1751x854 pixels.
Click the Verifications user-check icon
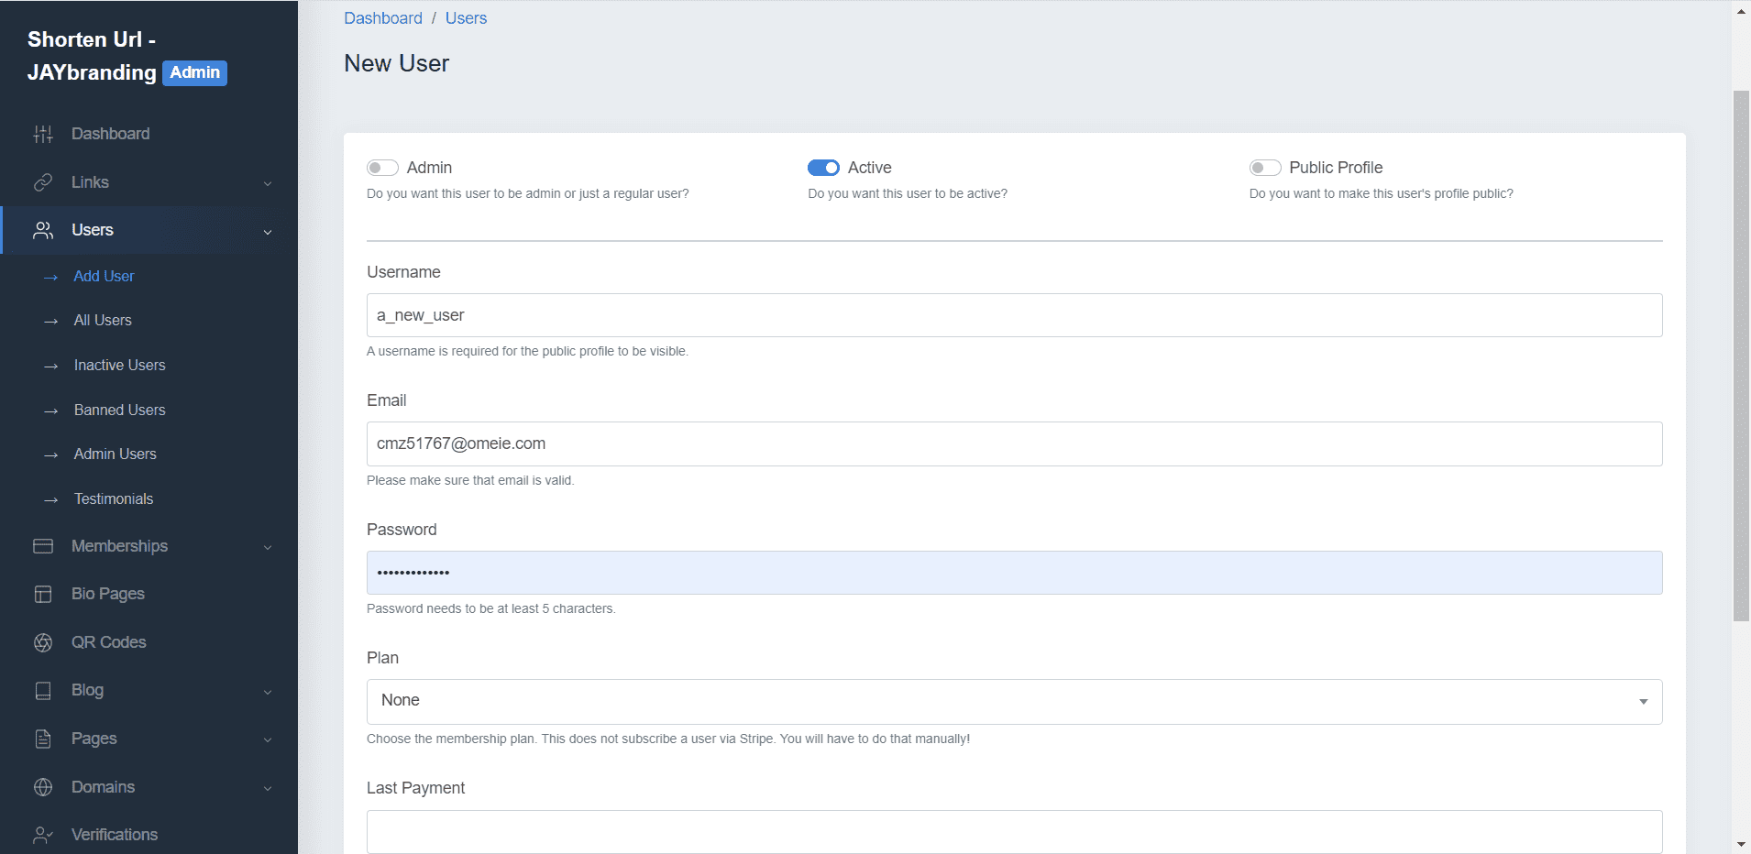point(43,835)
